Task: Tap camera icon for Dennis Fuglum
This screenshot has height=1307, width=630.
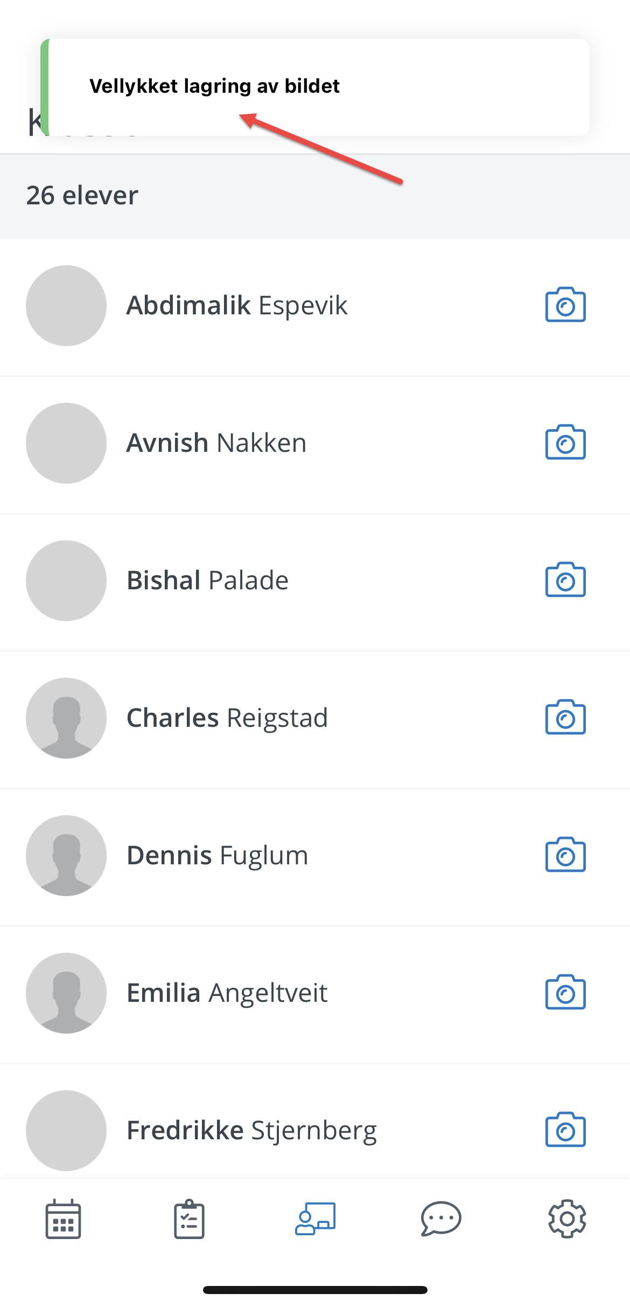Action: click(565, 855)
